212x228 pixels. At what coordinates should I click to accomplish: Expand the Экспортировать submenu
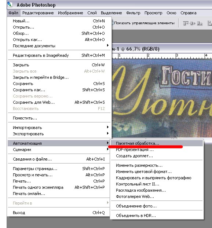coord(59,134)
